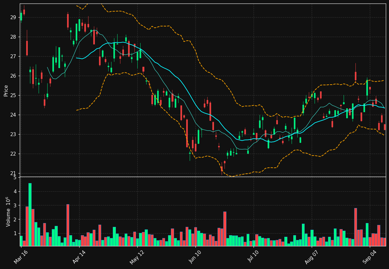Click the 26 price tick label
The height and width of the screenshot is (269, 389).
[x=13, y=76]
